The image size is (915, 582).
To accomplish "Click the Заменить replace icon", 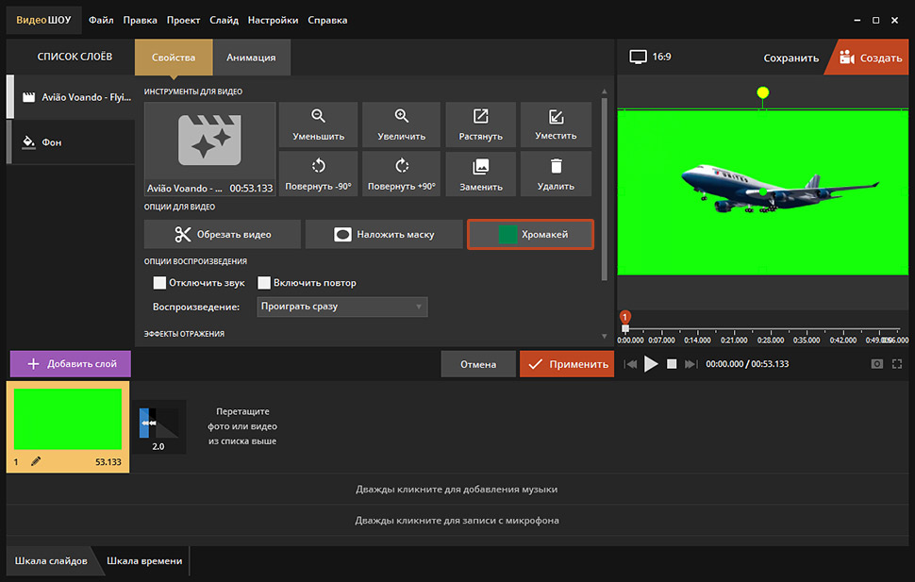I will click(481, 166).
